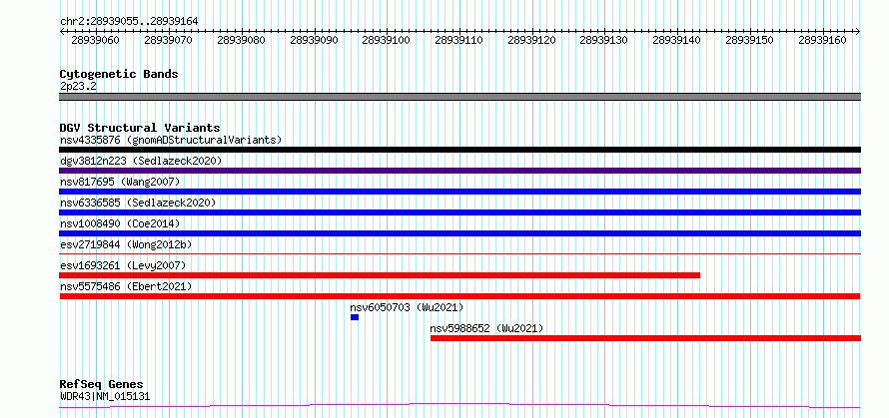Open the nsv1008490 (Coe2014) label
Image resolution: width=889 pixels, height=418 pixels.
pyautogui.click(x=120, y=223)
